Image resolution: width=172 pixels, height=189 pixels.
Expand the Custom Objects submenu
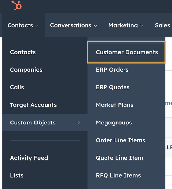[45, 123]
